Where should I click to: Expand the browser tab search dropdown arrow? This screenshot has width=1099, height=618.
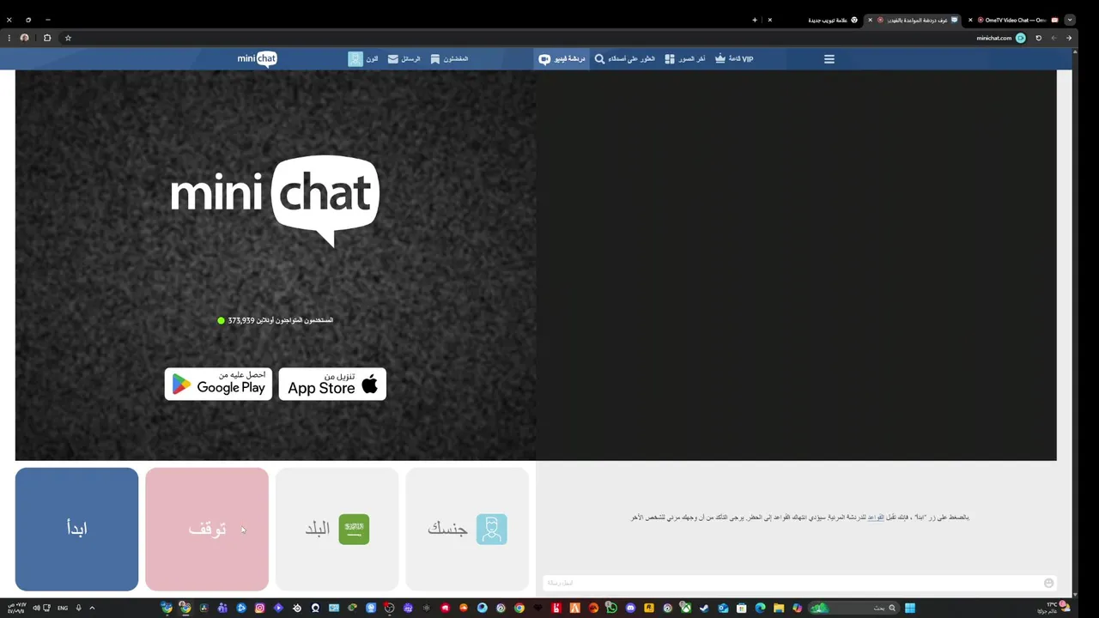1070,20
